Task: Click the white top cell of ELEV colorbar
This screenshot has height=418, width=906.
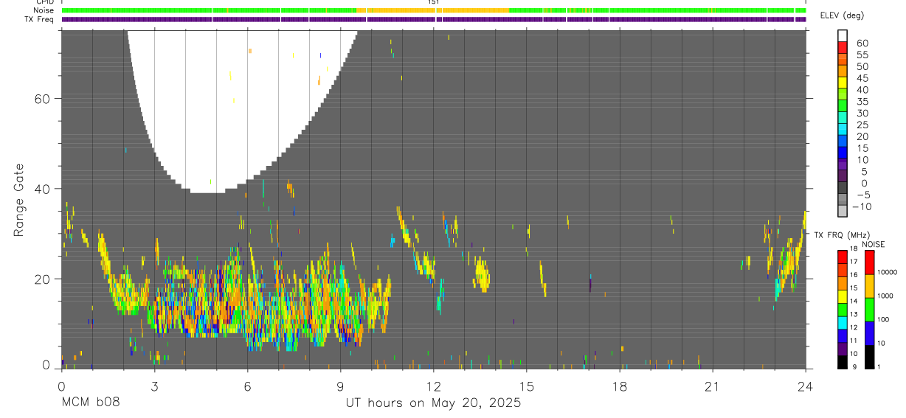Action: click(x=843, y=35)
